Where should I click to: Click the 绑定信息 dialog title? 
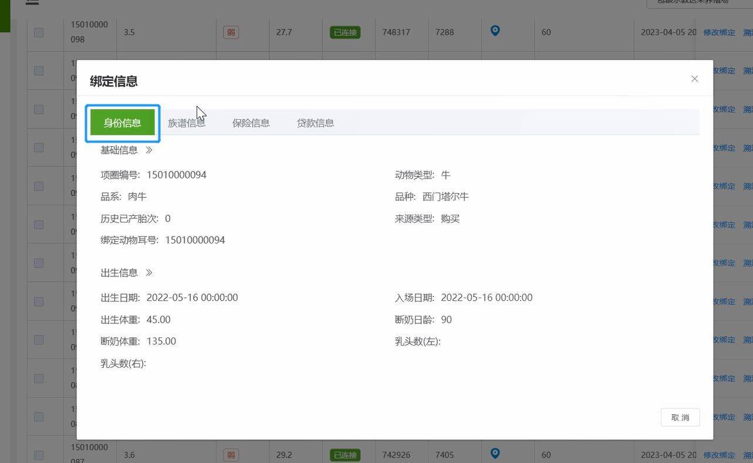tap(114, 81)
